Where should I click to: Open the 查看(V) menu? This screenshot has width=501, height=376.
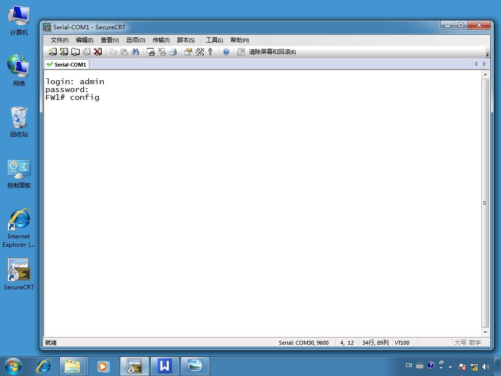coord(110,40)
